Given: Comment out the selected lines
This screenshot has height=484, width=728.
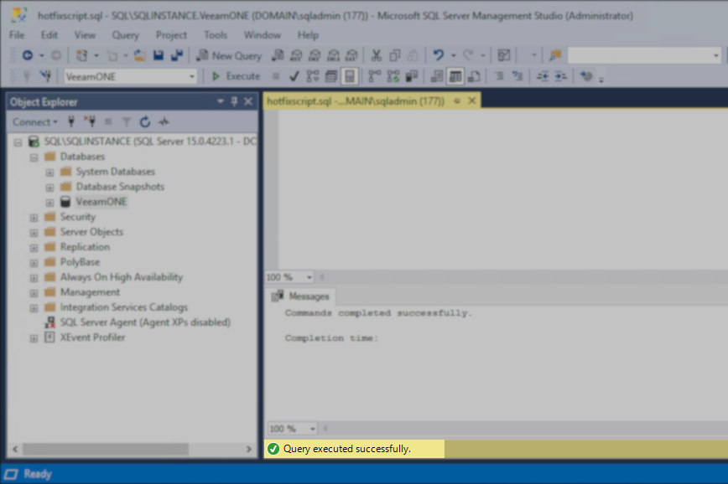Looking at the screenshot, I should coord(499,76).
